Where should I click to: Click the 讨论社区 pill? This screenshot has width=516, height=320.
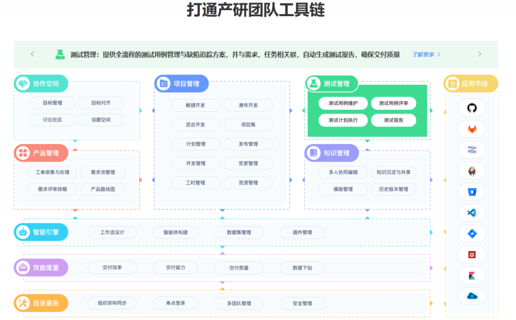point(52,120)
